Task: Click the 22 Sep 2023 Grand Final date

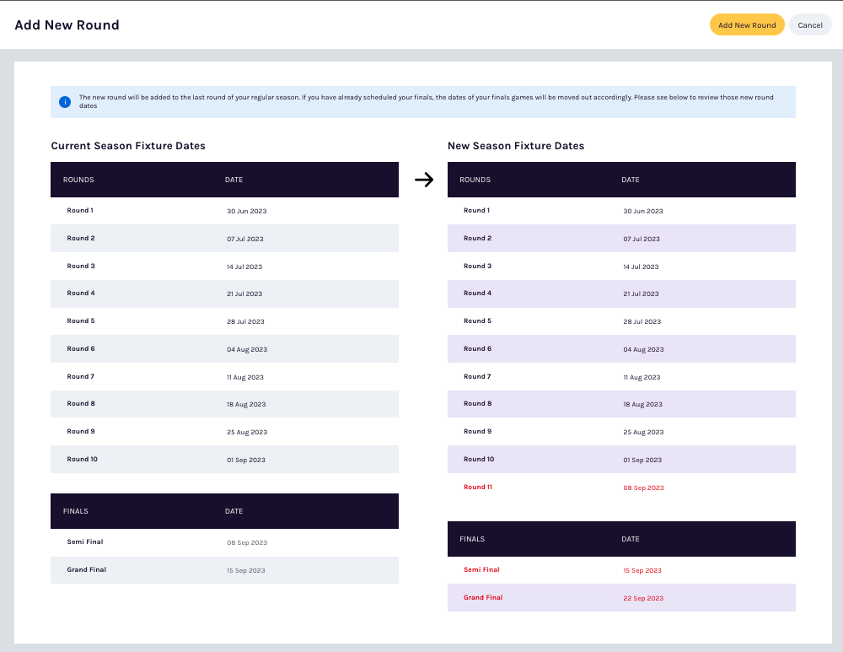Action: coord(642,597)
